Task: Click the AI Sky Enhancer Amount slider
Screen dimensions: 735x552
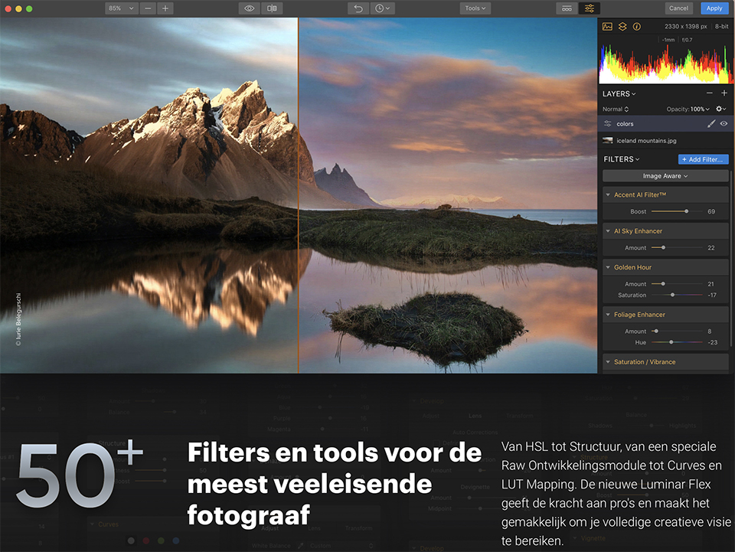Action: pyautogui.click(x=676, y=247)
